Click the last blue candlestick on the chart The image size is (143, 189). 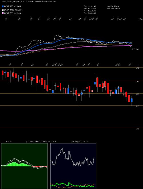coord(132,100)
